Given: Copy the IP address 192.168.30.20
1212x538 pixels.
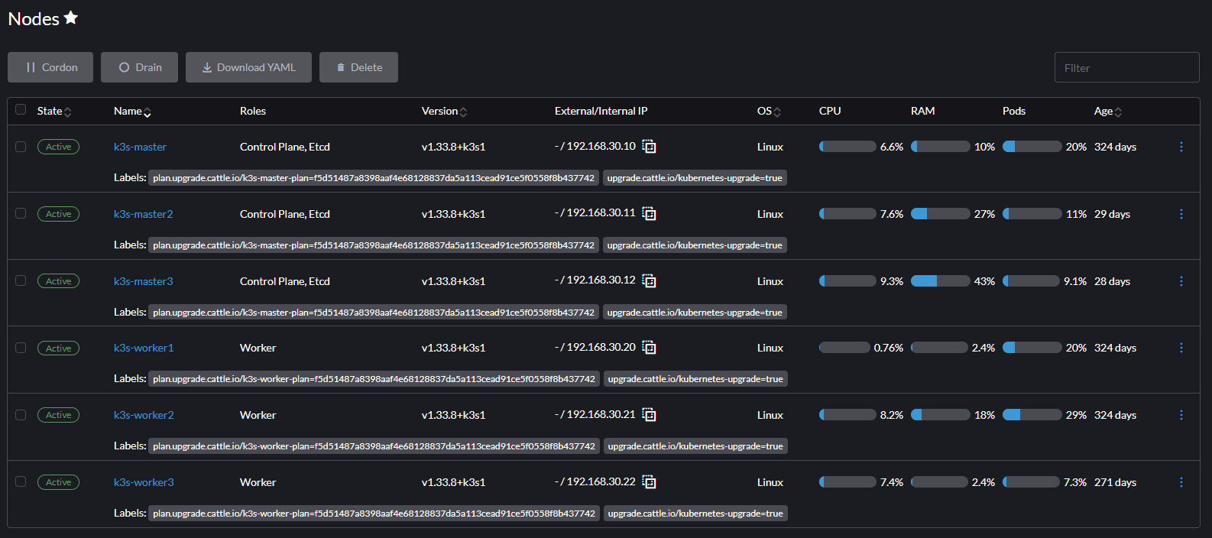Looking at the screenshot, I should click(x=649, y=348).
